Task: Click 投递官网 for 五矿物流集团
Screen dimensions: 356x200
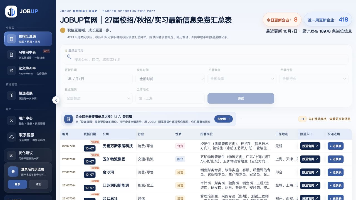Action: [310, 159]
